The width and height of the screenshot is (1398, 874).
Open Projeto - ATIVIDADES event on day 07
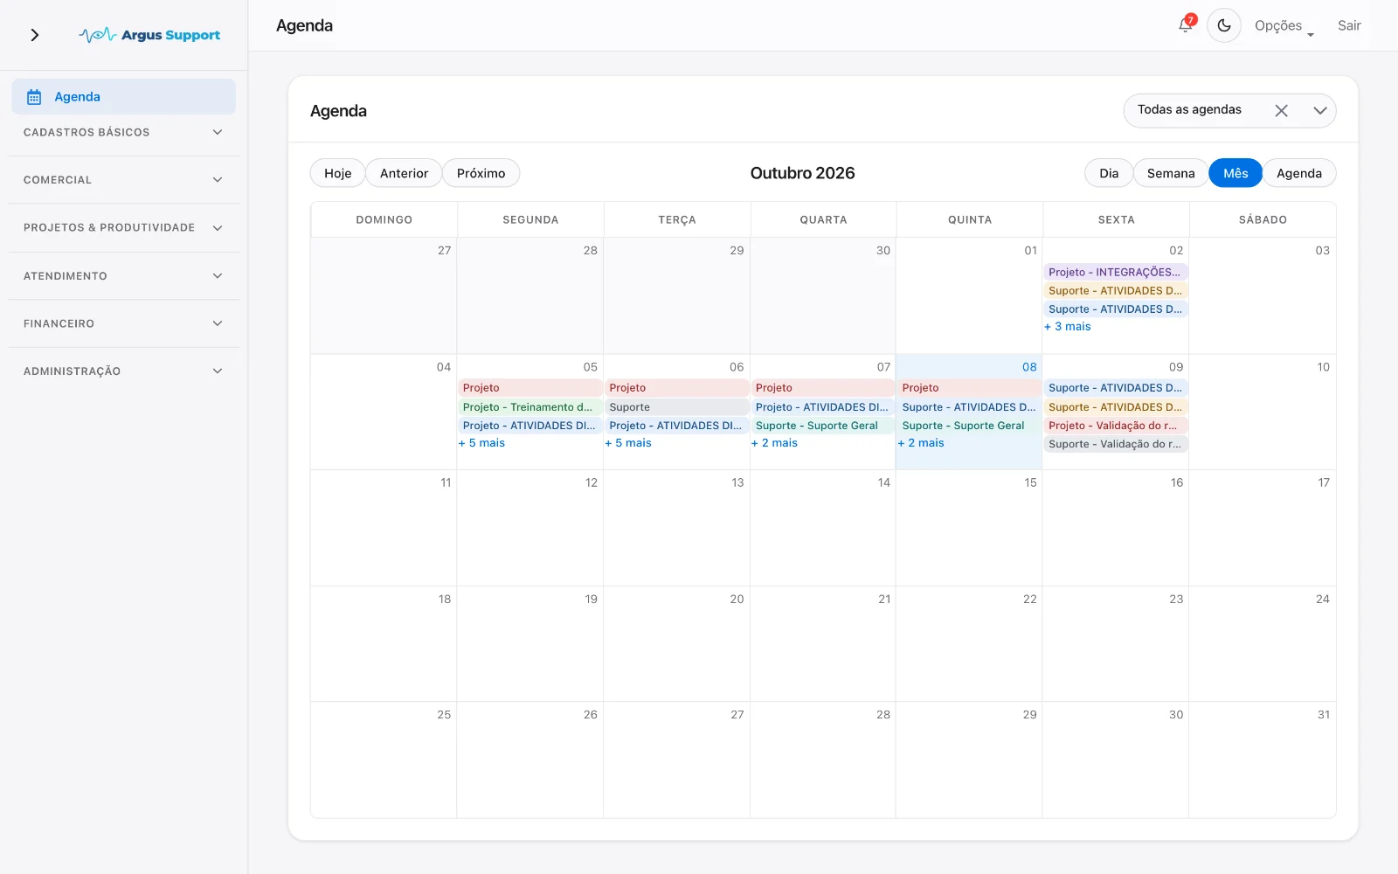[822, 407]
